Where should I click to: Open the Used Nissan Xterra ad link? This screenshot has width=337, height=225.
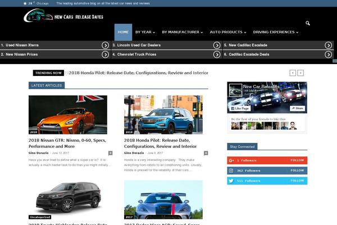point(55,45)
